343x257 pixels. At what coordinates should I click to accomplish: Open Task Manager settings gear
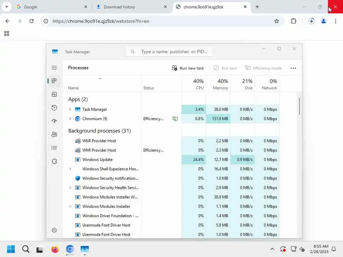pyautogui.click(x=54, y=230)
